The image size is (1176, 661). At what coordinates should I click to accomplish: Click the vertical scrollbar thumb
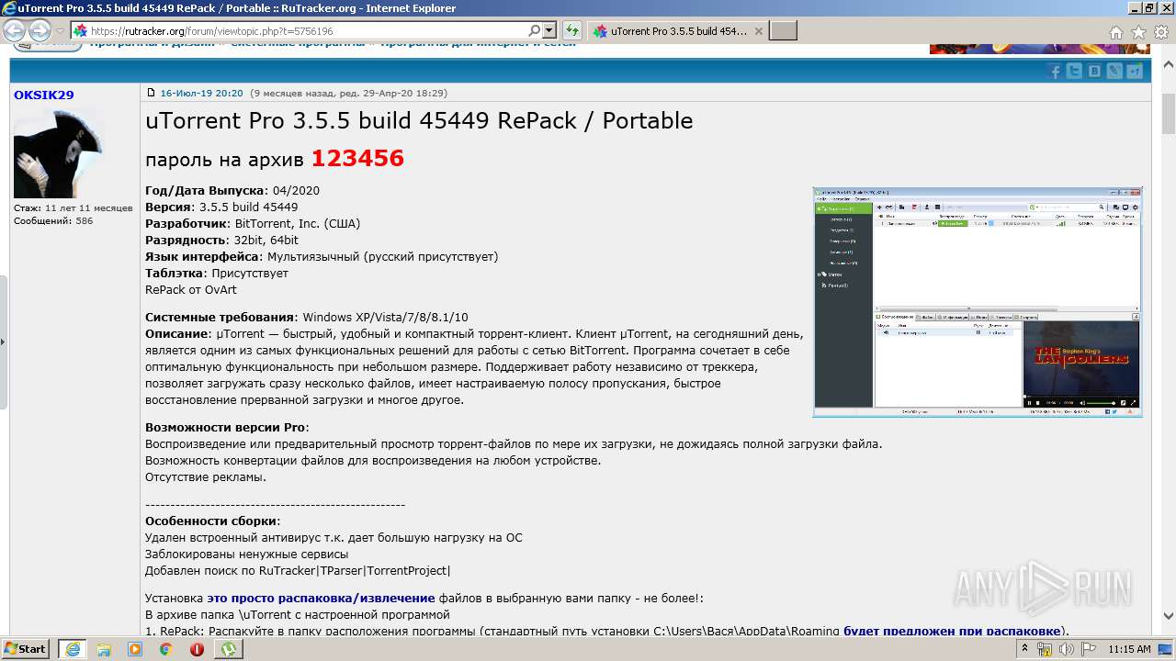click(x=1168, y=115)
